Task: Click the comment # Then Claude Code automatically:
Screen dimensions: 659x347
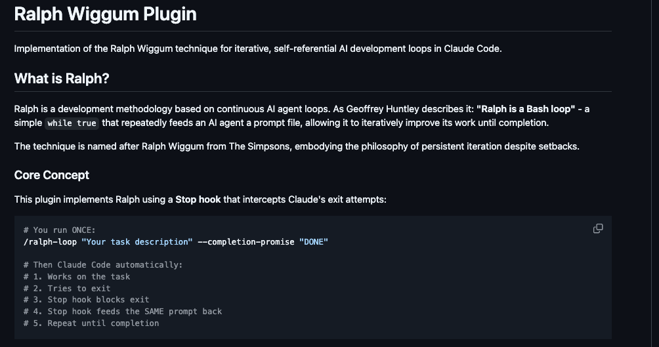Action: (x=104, y=265)
